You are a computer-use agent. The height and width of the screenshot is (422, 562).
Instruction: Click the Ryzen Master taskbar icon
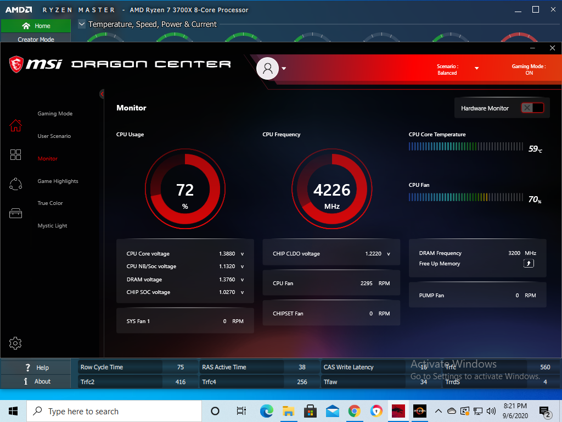pyautogui.click(x=420, y=411)
